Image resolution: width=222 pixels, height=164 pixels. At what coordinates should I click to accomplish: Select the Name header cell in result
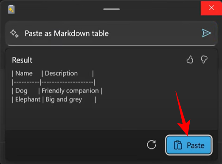tap(24, 73)
